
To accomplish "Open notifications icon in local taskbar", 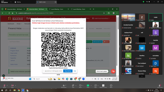I will click(161, 90).
